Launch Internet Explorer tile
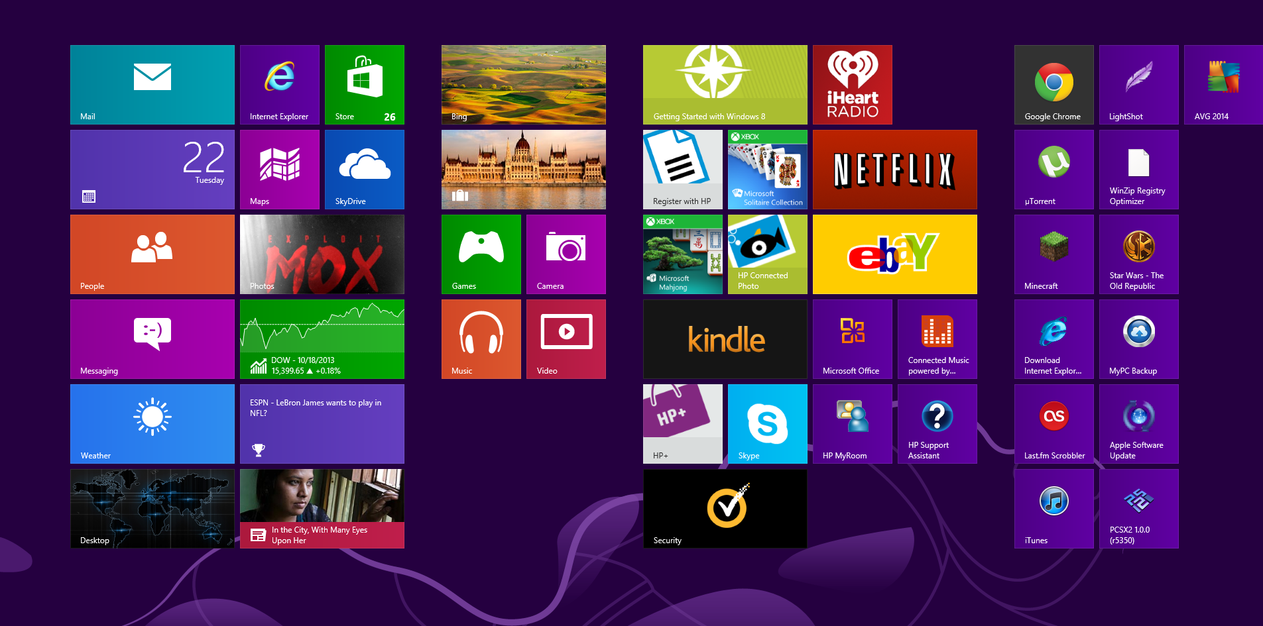Viewport: 1263px width, 626px height. (279, 84)
